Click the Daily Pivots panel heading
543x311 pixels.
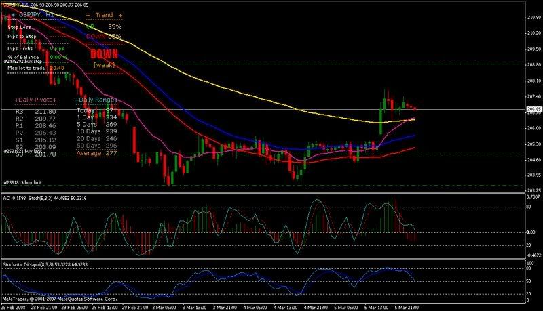tap(36, 100)
